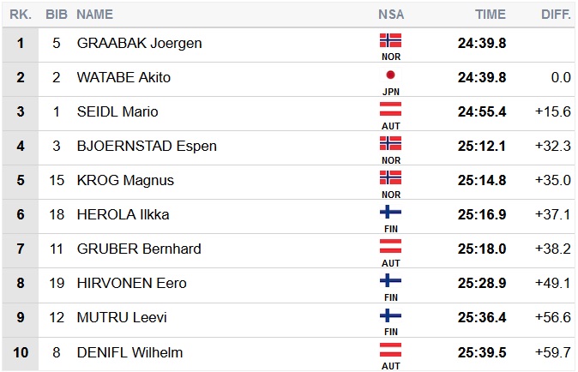Open athlete WATABE Akito's name
Viewport: 578px width, 372px height.
tap(123, 77)
